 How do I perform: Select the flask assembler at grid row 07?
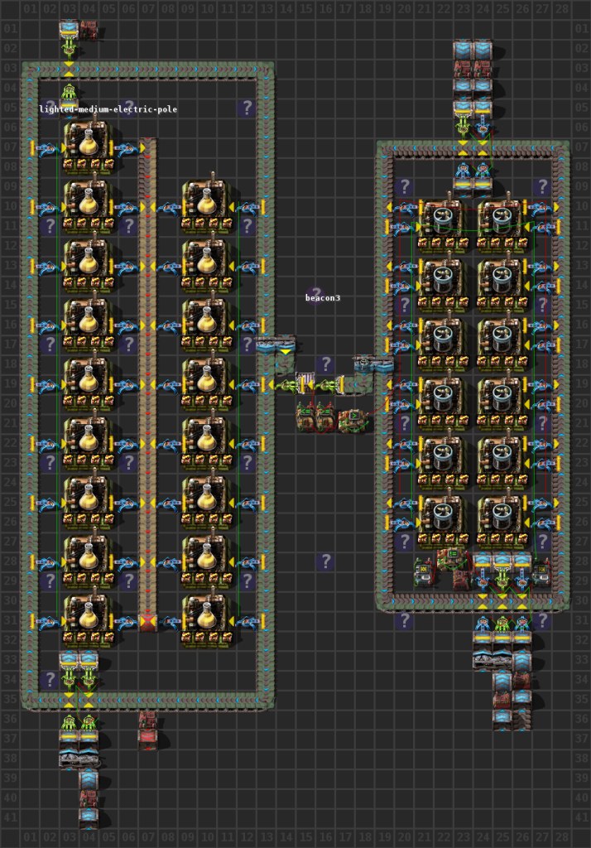pos(89,147)
